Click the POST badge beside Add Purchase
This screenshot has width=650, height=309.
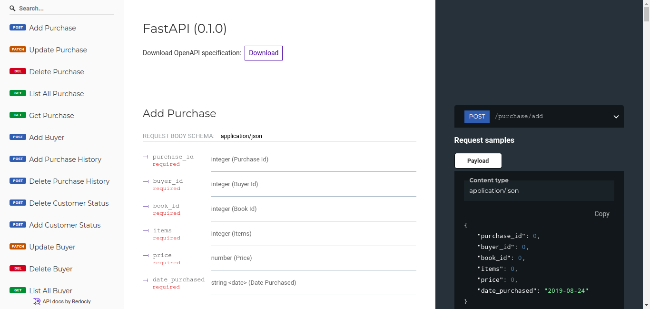pyautogui.click(x=18, y=27)
